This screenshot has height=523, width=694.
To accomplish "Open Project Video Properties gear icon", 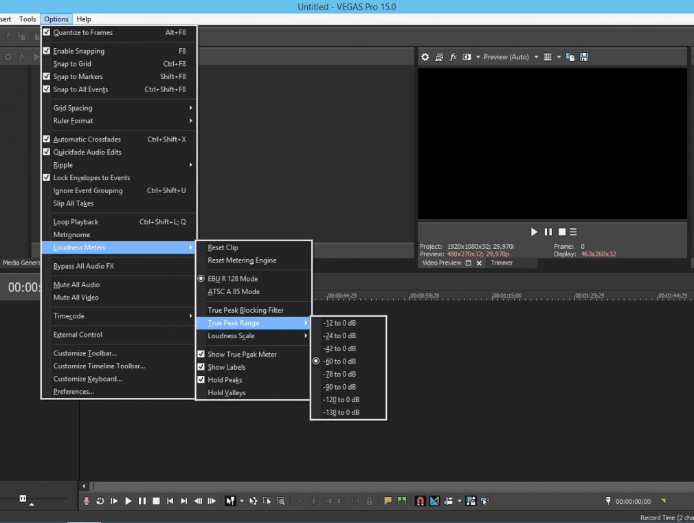I will point(425,57).
